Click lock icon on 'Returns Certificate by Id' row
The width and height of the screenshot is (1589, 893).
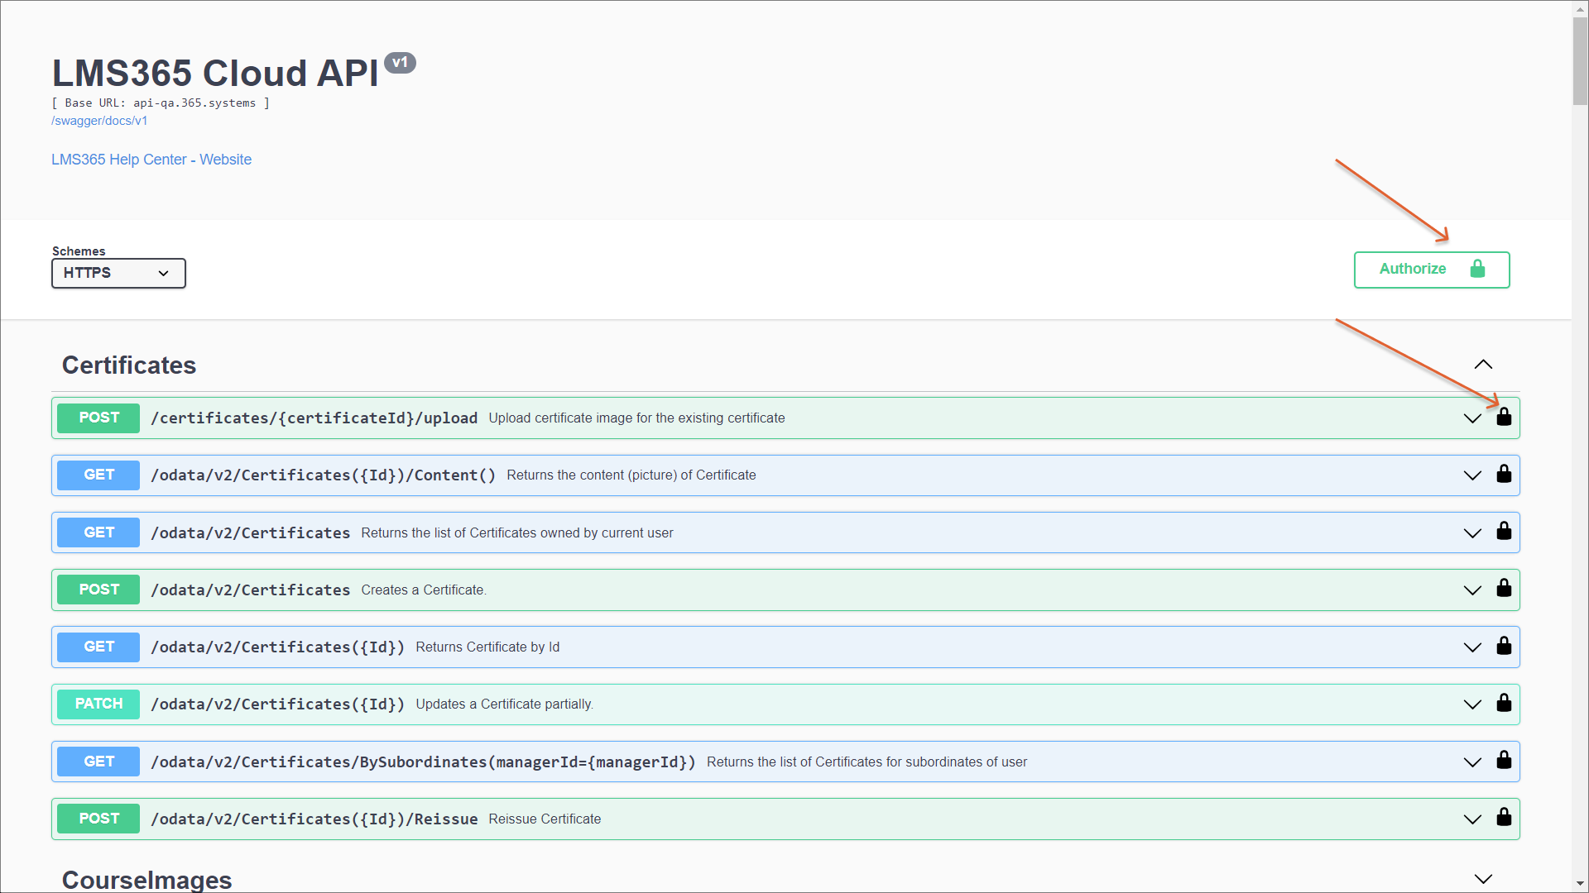coord(1504,647)
